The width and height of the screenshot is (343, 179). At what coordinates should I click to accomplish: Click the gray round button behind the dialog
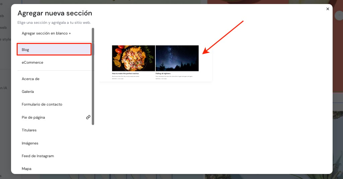point(338,16)
